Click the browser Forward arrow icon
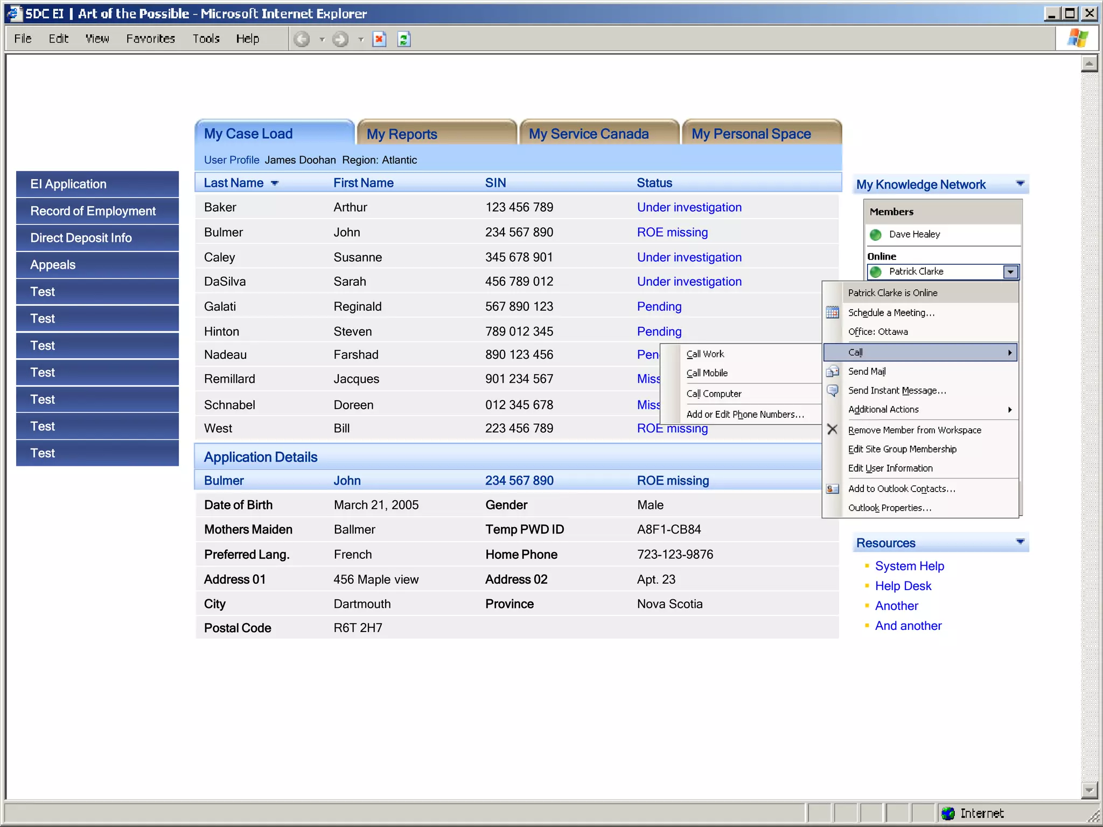The height and width of the screenshot is (827, 1103). tap(340, 39)
